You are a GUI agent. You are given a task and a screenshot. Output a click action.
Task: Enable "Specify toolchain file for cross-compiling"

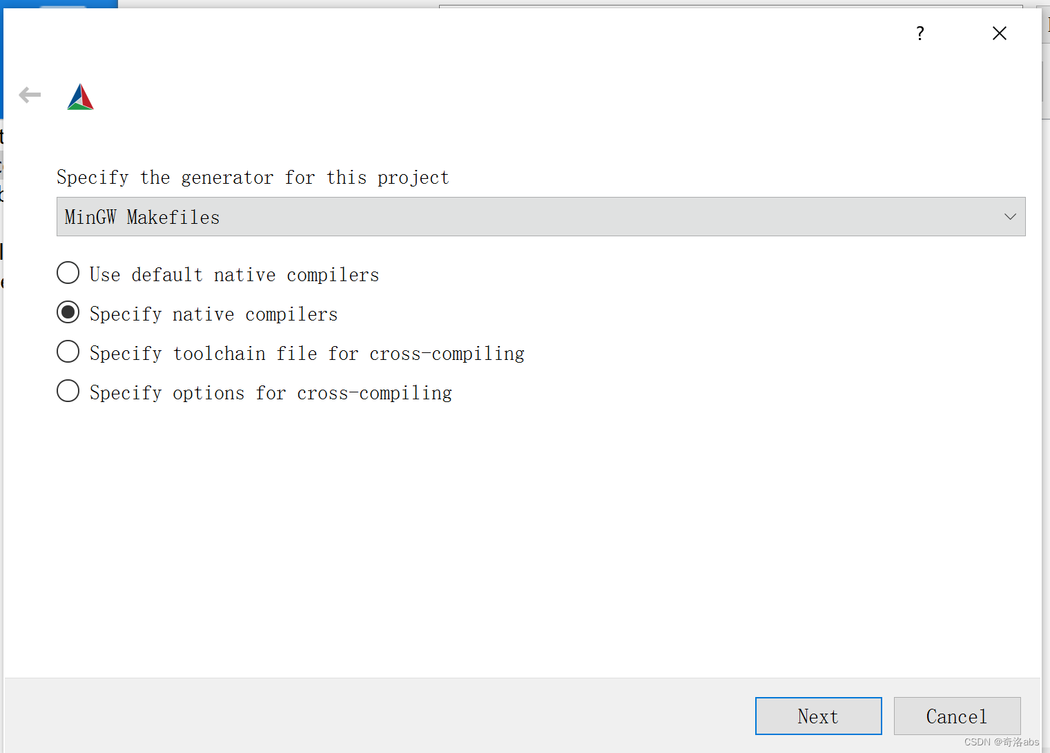pyautogui.click(x=68, y=352)
